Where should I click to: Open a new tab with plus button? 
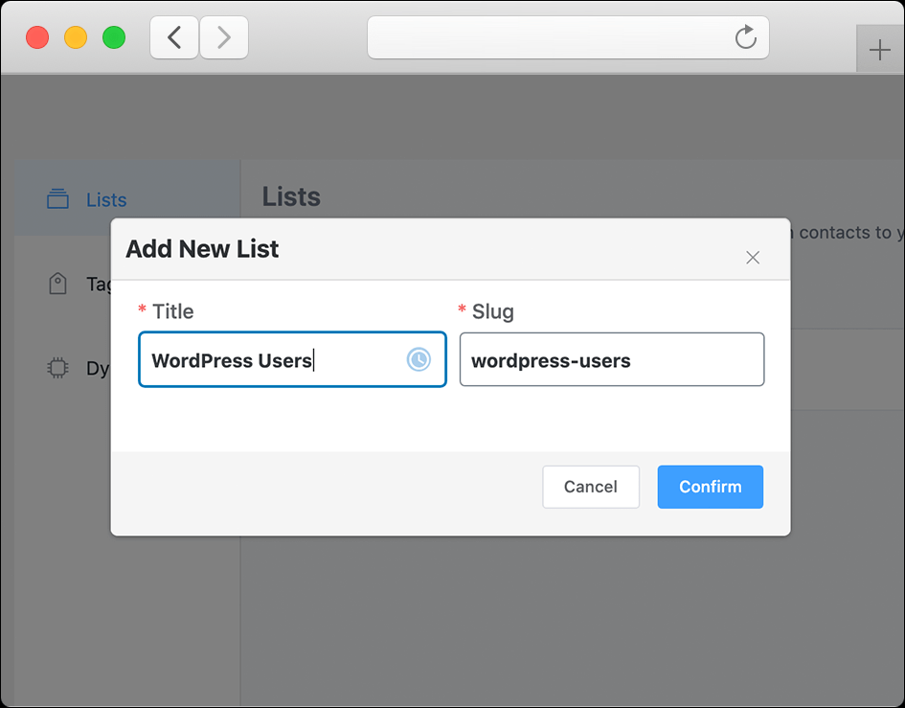pyautogui.click(x=879, y=50)
